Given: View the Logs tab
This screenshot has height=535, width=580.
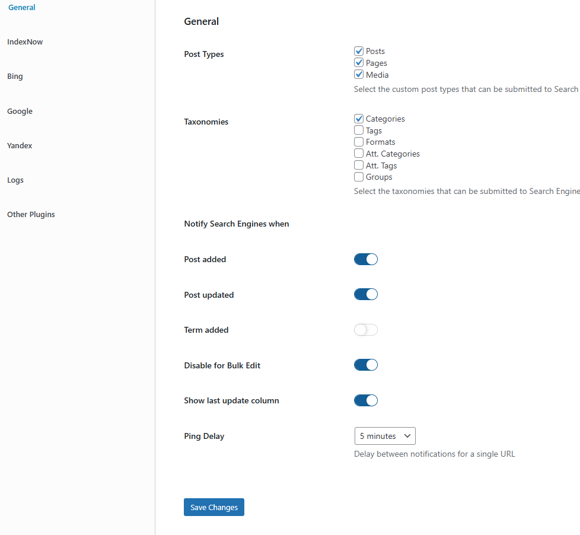Looking at the screenshot, I should [15, 180].
